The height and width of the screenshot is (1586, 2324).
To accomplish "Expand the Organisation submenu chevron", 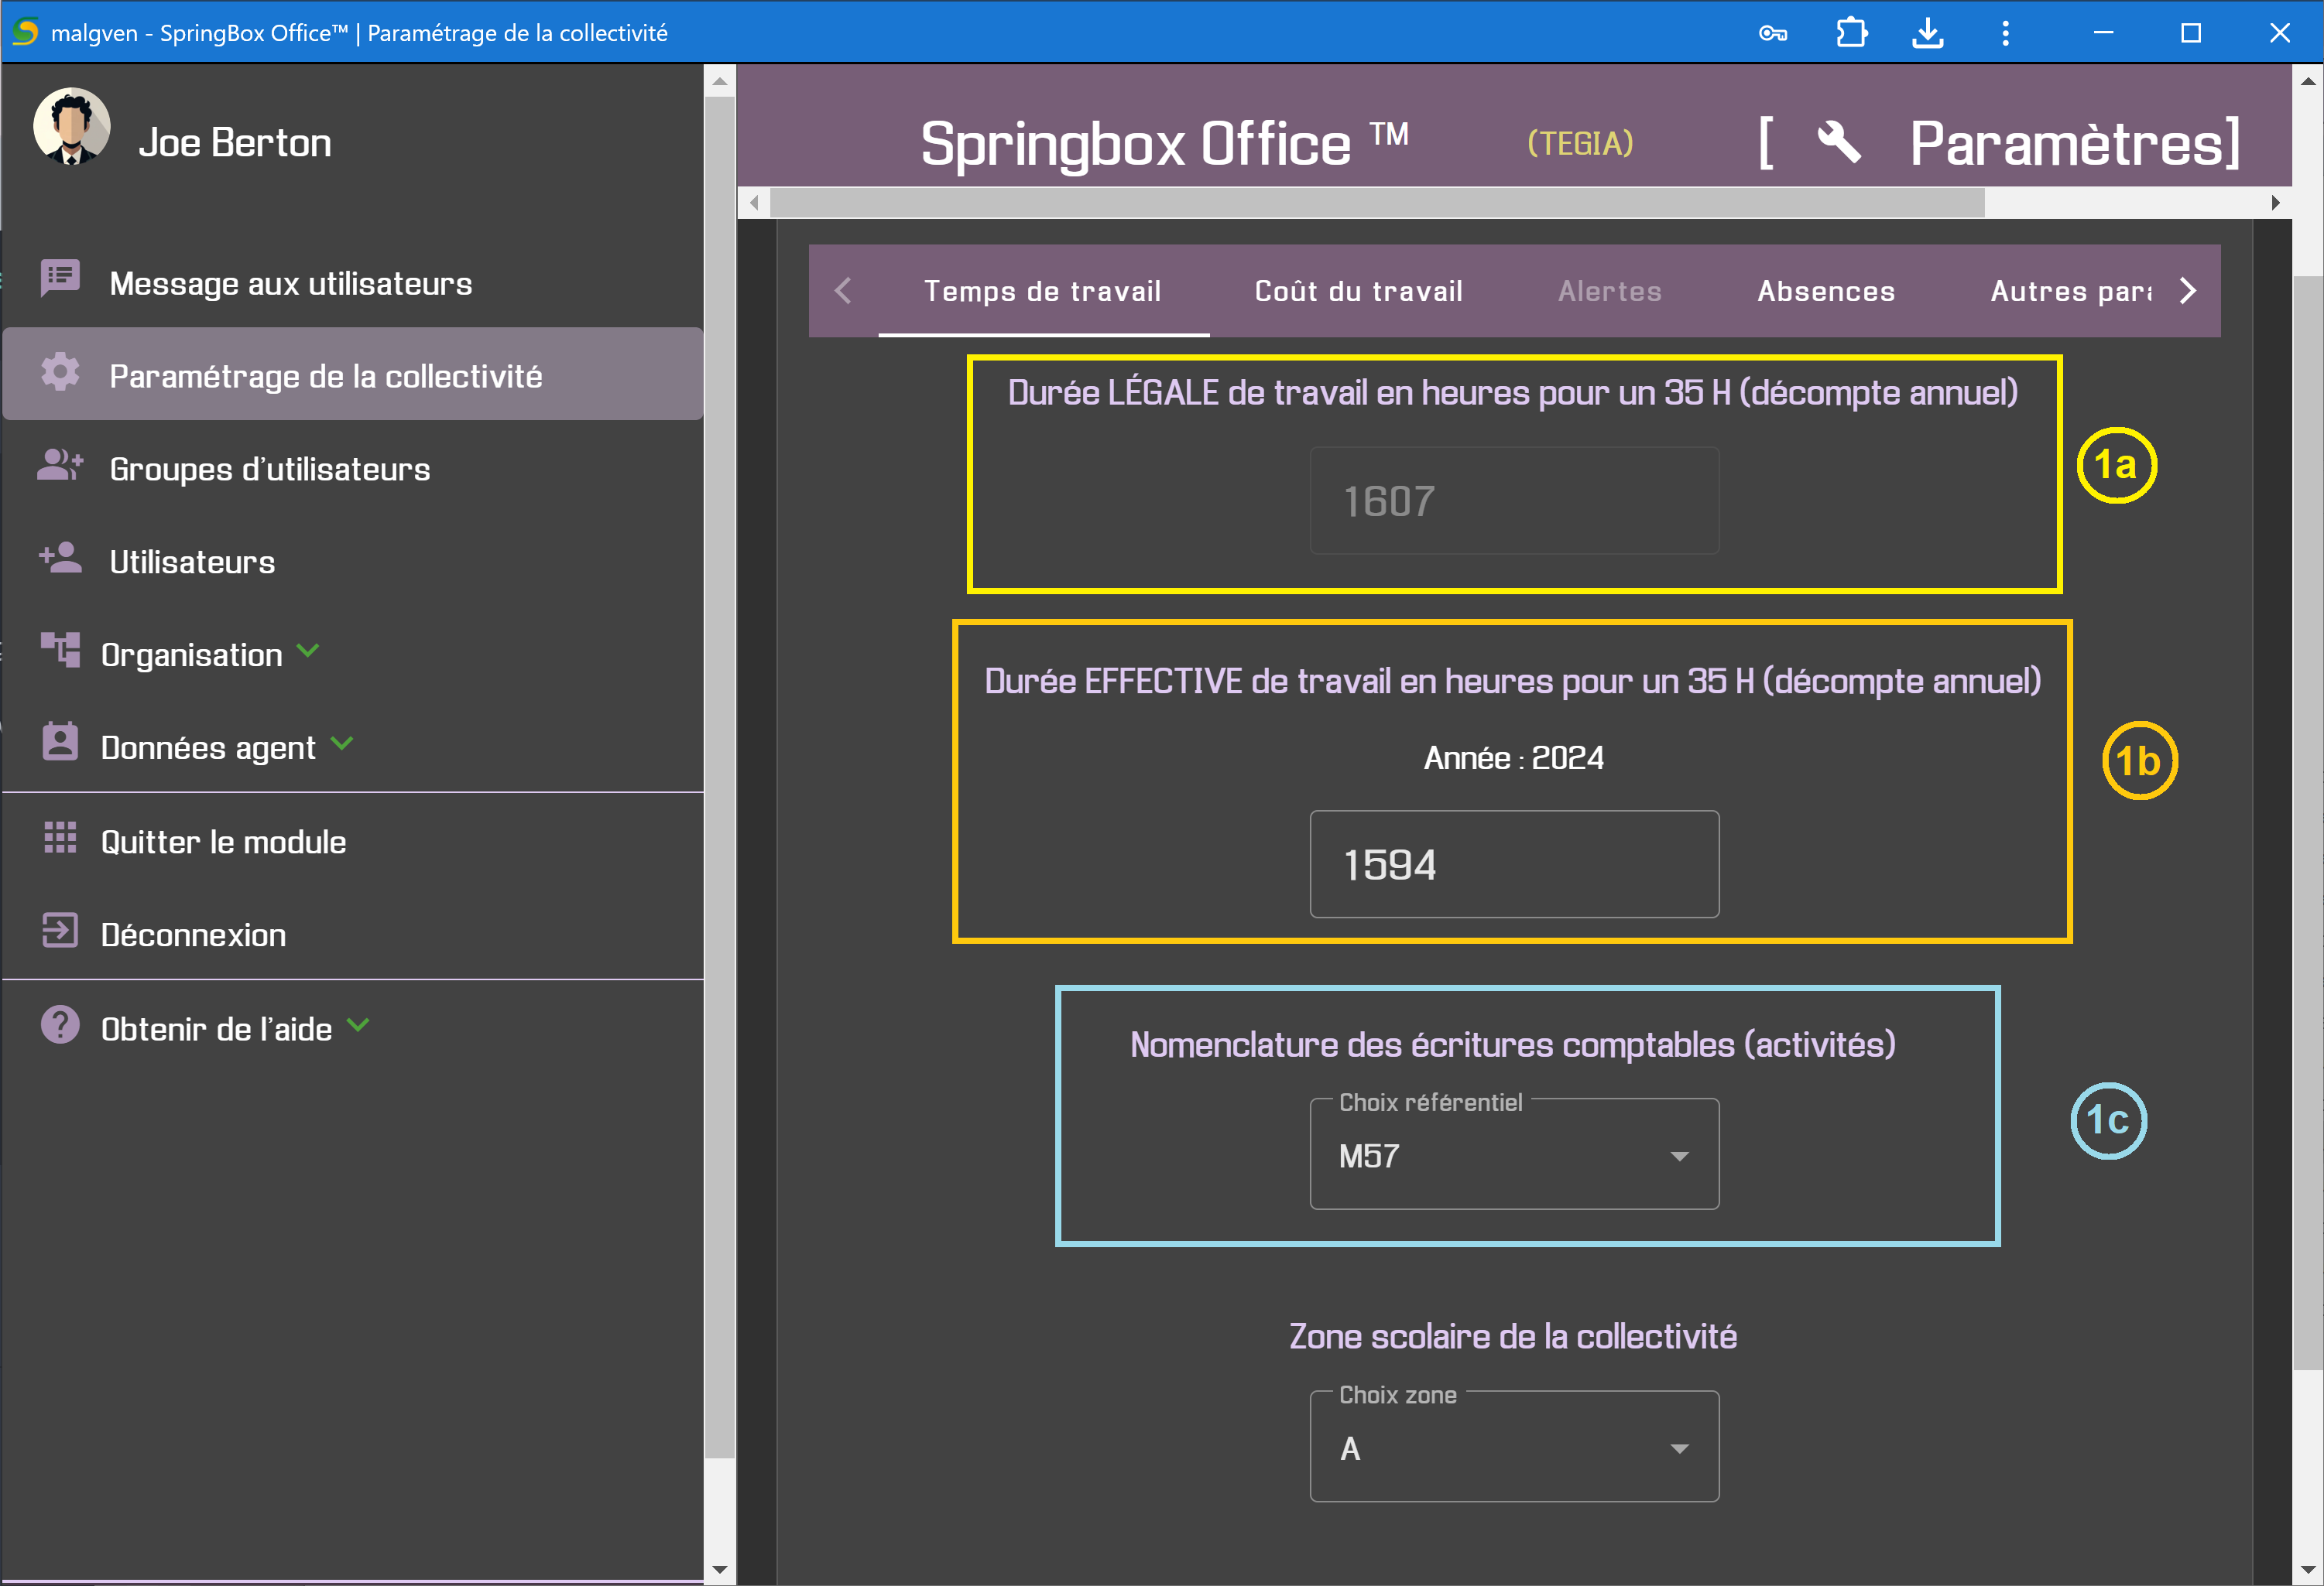I will [x=308, y=651].
